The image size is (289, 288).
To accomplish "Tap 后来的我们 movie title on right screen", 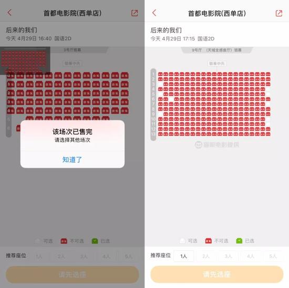I will [166, 30].
